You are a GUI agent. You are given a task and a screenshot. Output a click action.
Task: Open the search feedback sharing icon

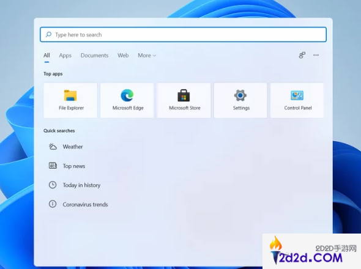point(302,55)
